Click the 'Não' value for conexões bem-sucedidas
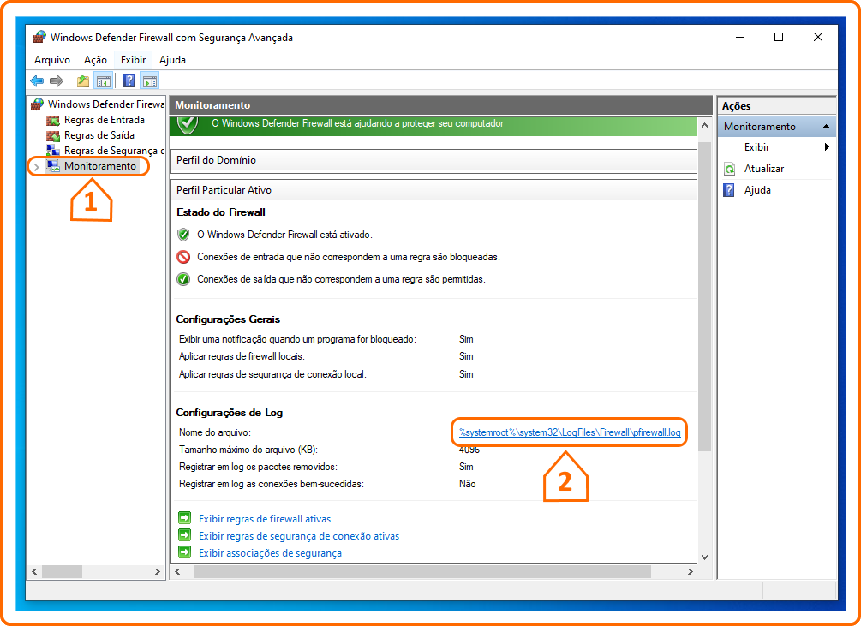The image size is (861, 626). 467,483
